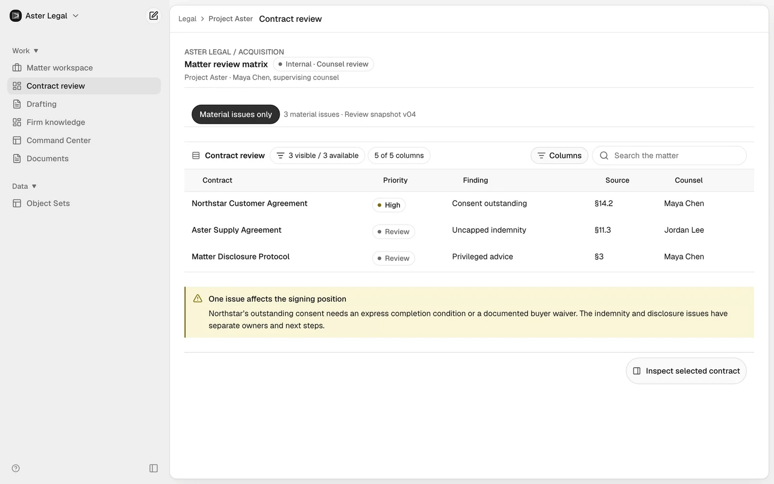Click the Drafting document icon
Screen dimensions: 774x484
click(17, 104)
